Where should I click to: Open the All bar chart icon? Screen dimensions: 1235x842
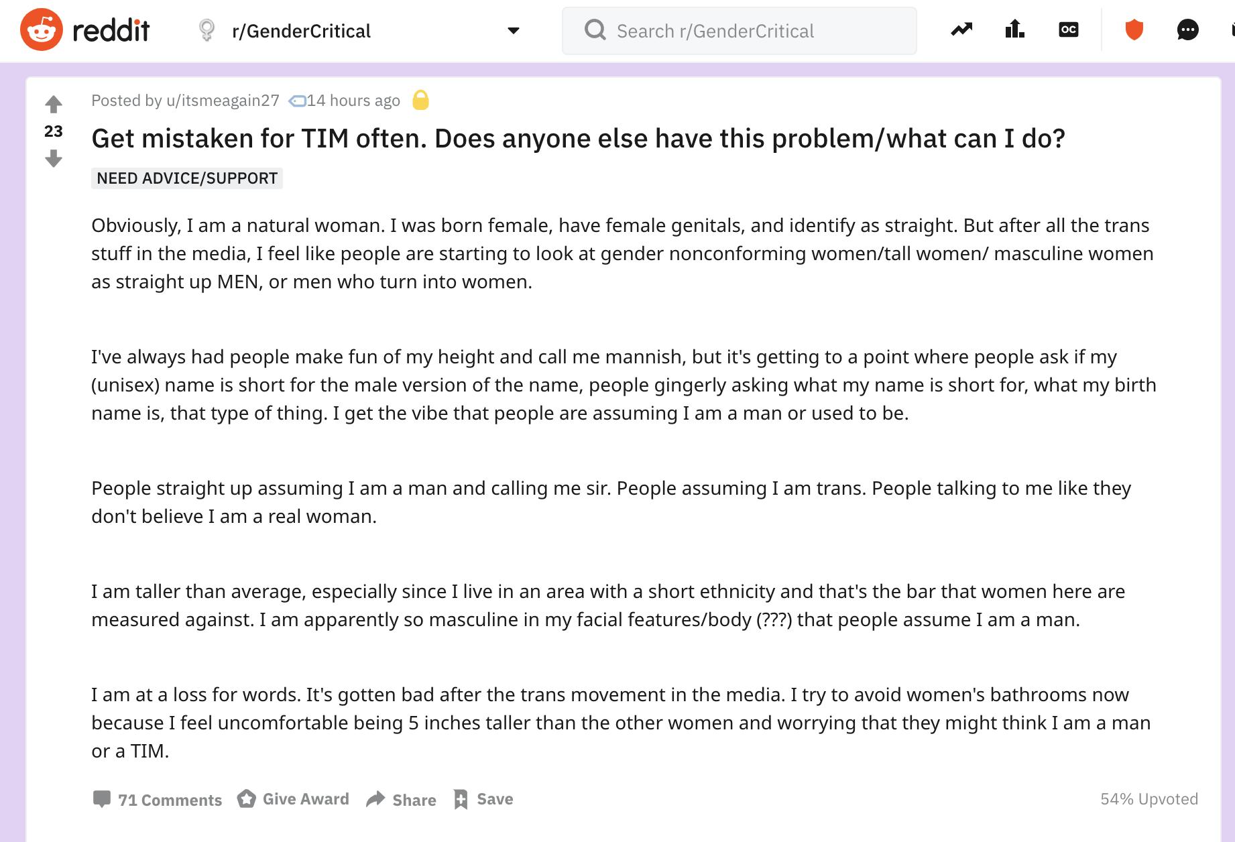[x=1014, y=29]
